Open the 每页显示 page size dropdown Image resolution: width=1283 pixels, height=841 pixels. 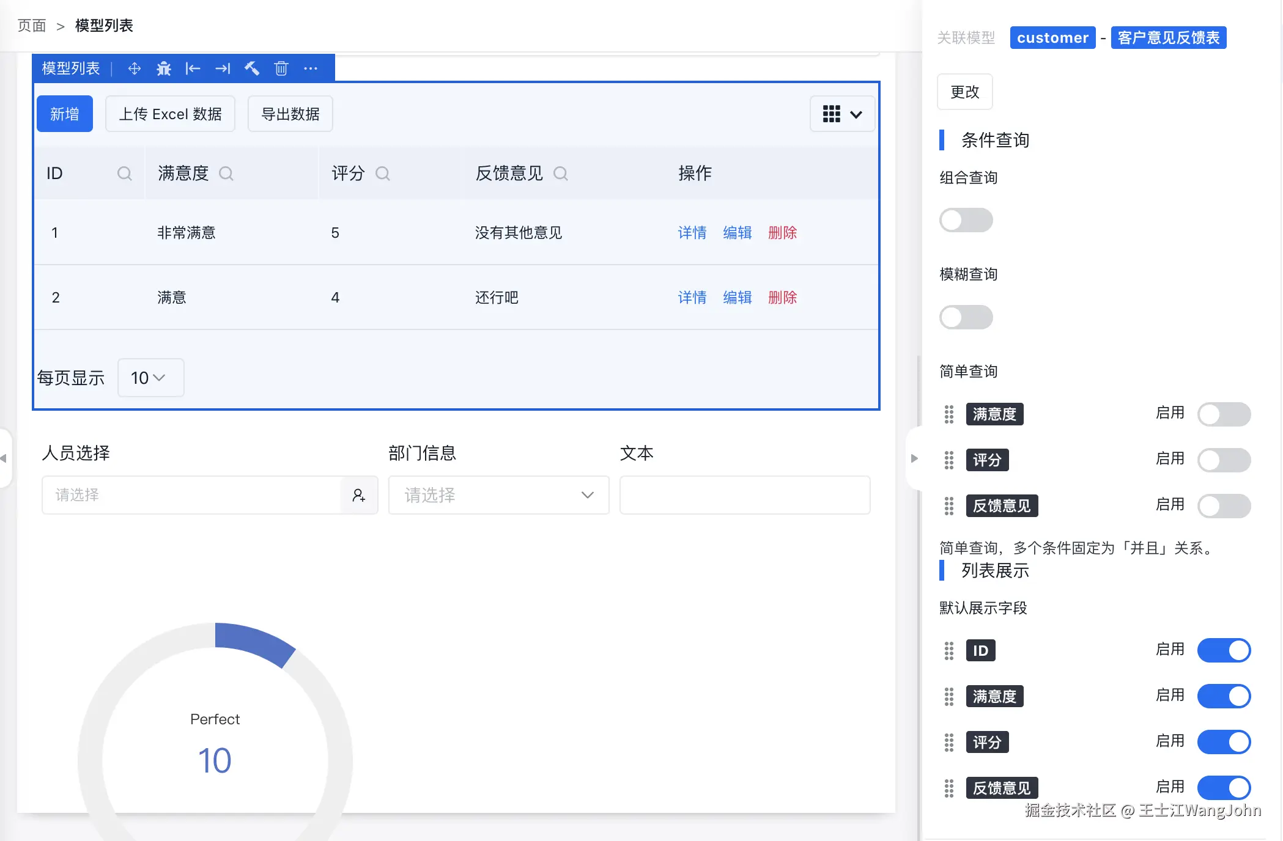(150, 378)
